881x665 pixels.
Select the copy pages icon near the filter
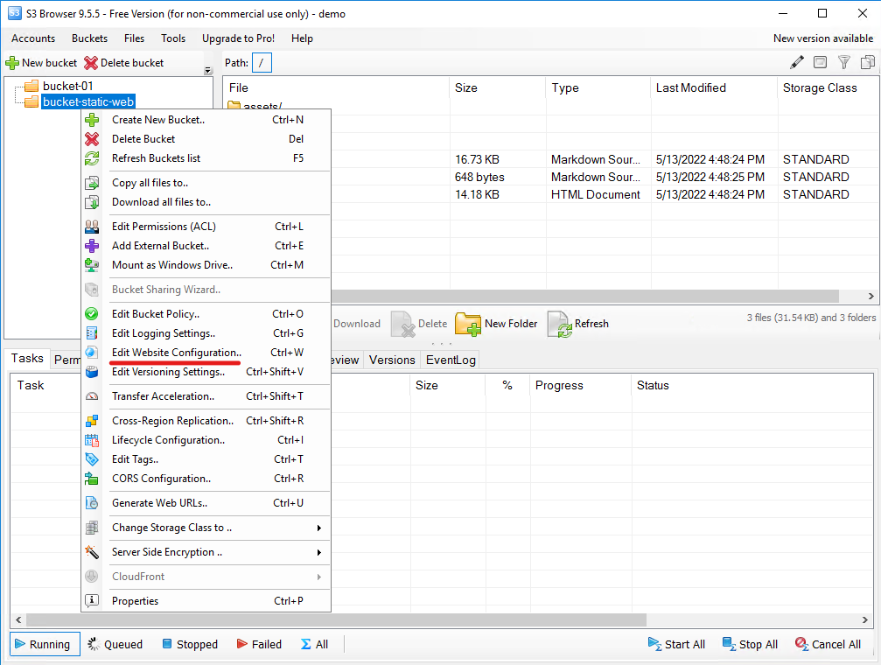(865, 62)
